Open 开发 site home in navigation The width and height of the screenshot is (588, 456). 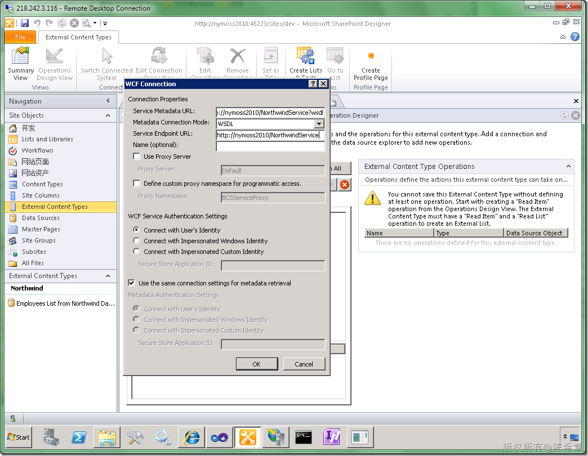(28, 128)
